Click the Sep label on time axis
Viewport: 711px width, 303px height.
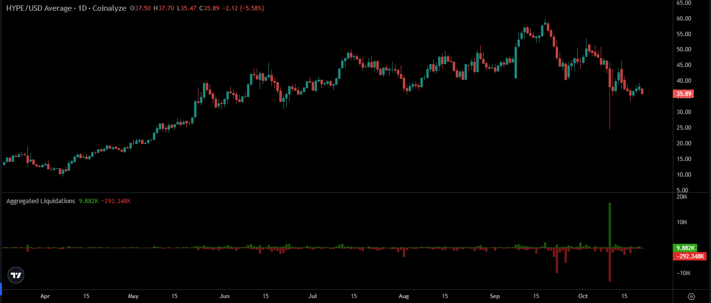494,296
